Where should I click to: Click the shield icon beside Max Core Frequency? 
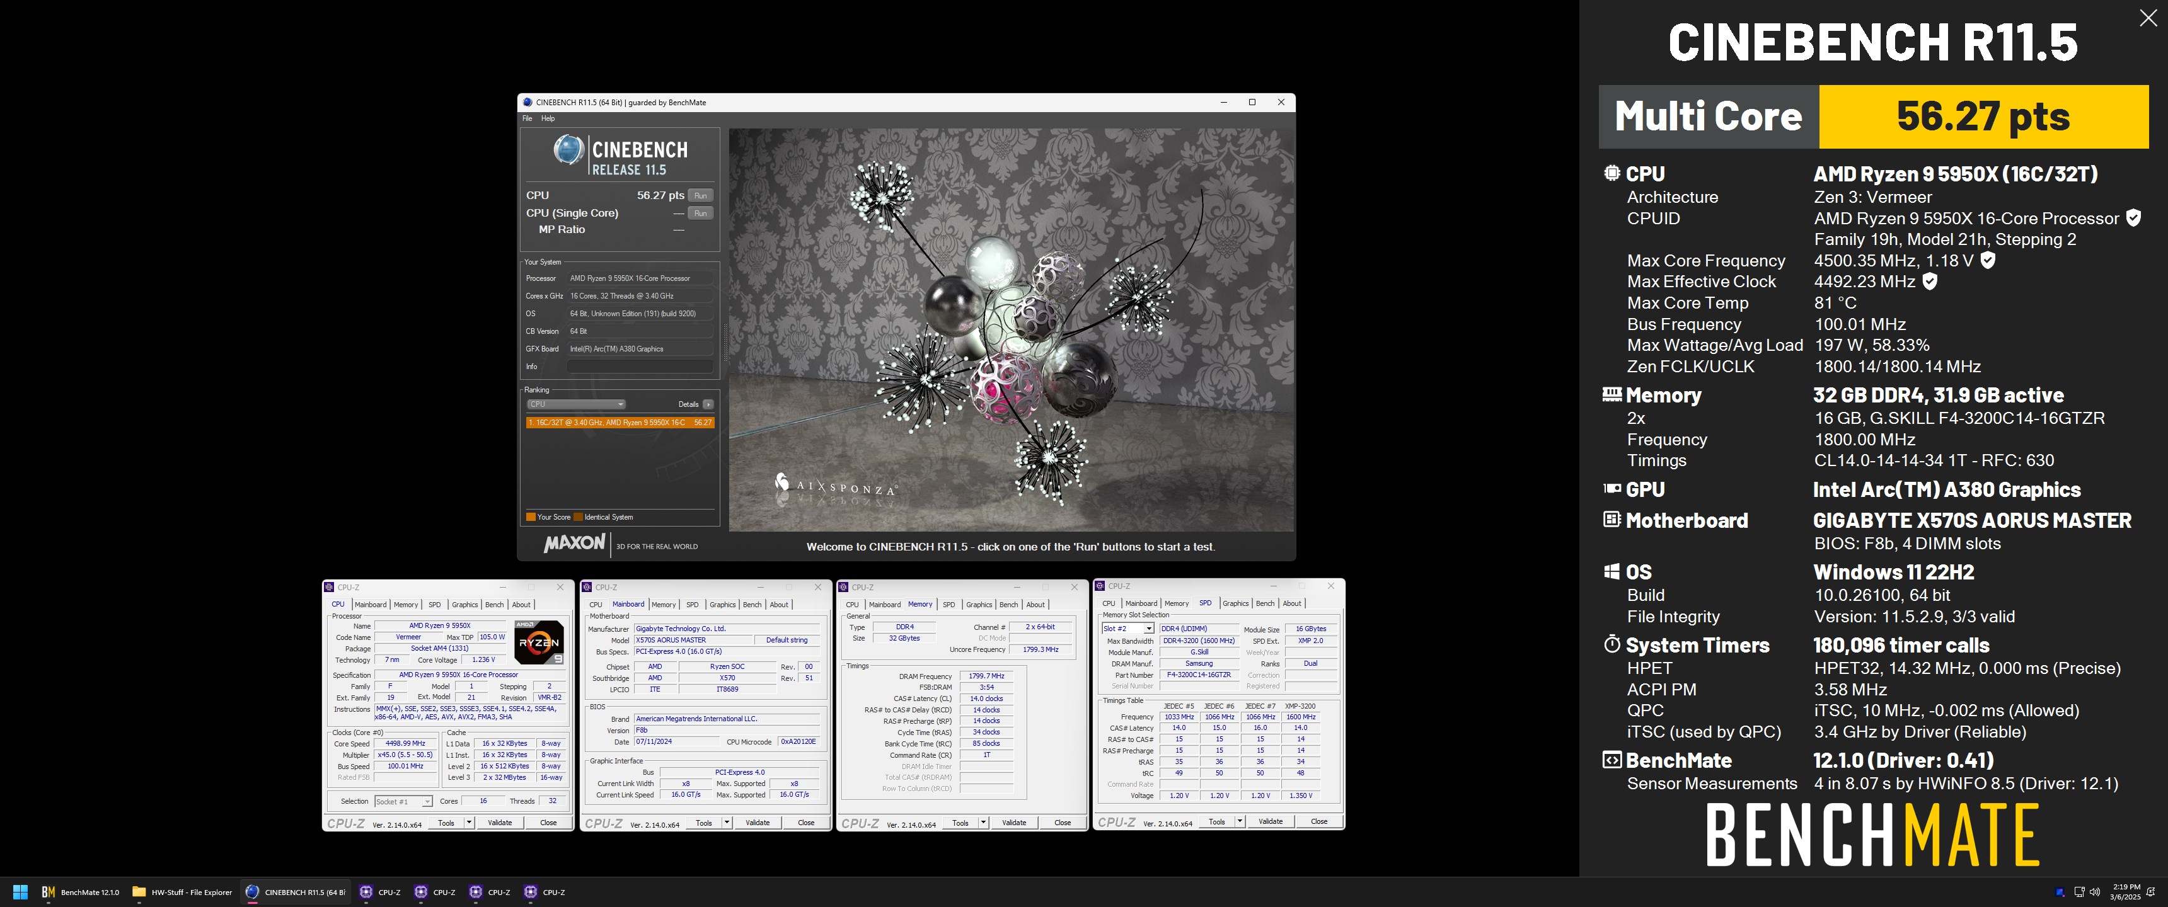click(1987, 261)
